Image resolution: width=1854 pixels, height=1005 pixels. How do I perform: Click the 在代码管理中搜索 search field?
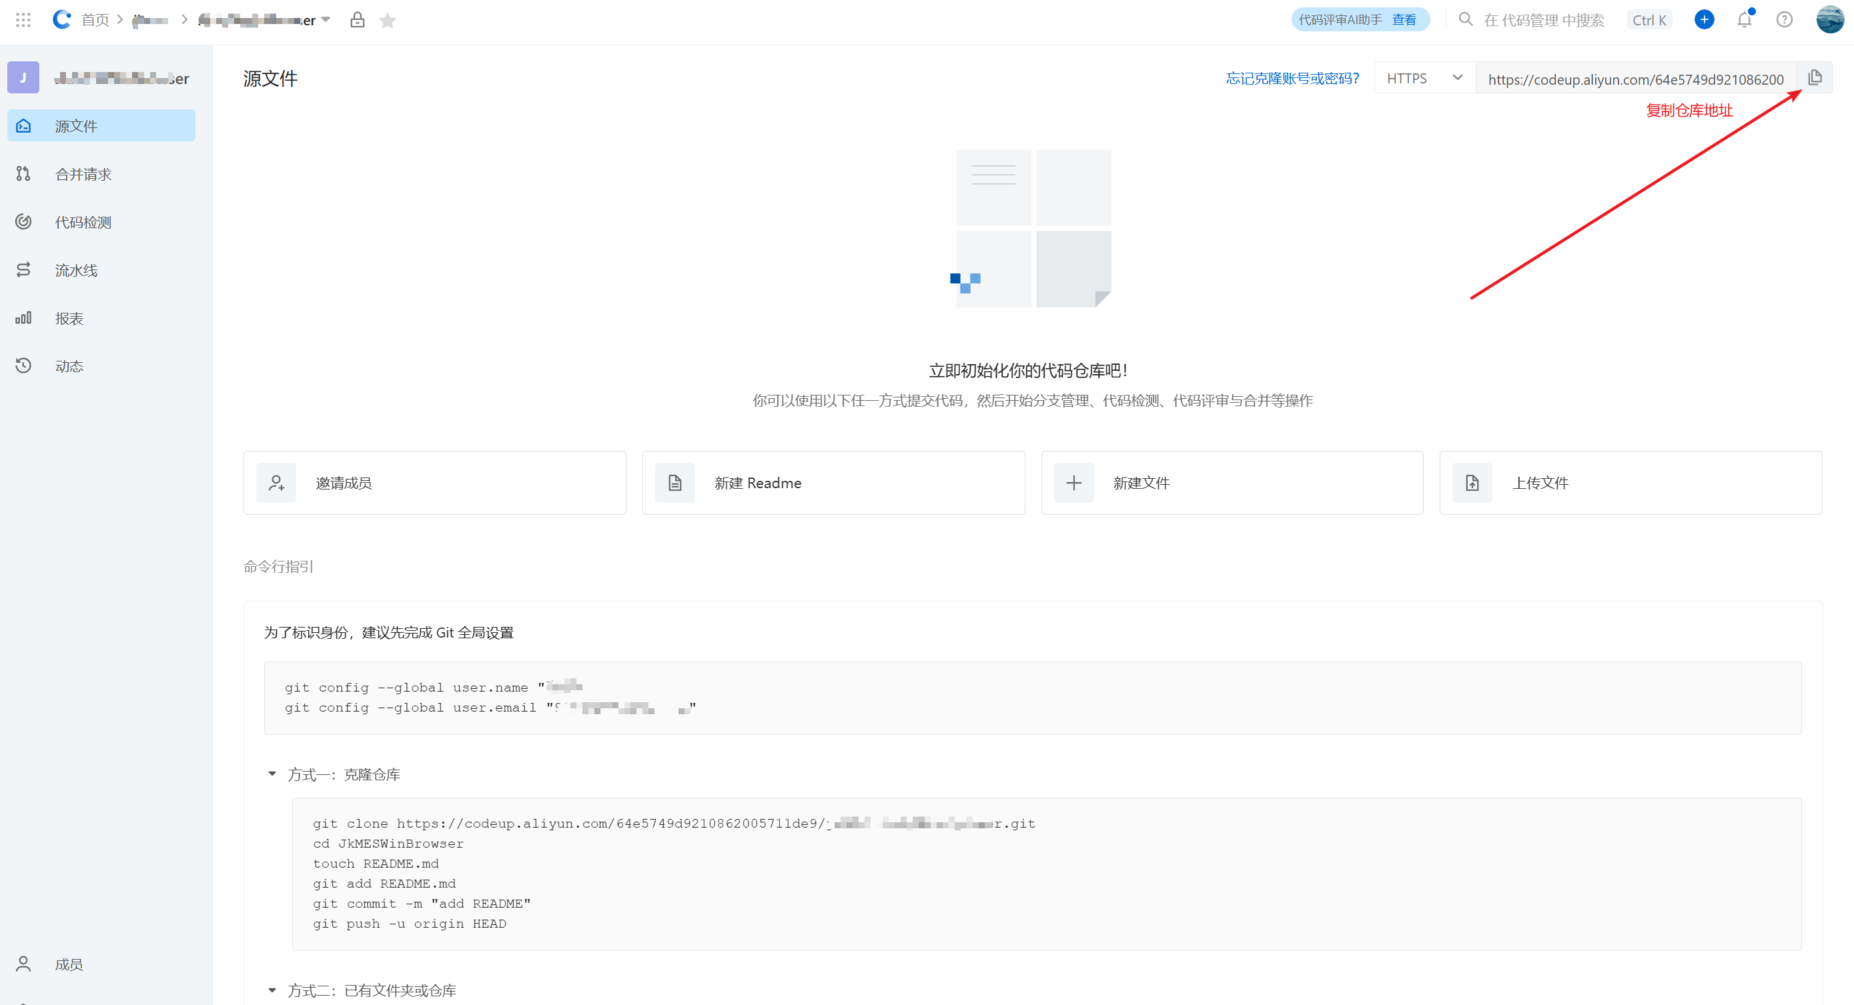coord(1543,20)
